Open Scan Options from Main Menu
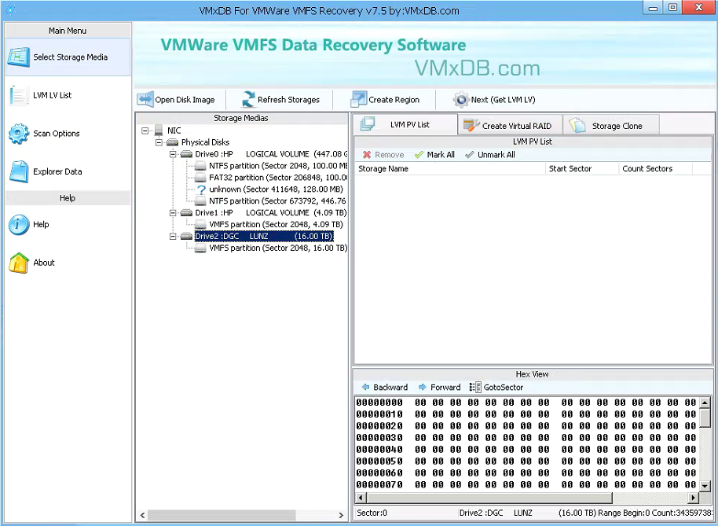 68,134
